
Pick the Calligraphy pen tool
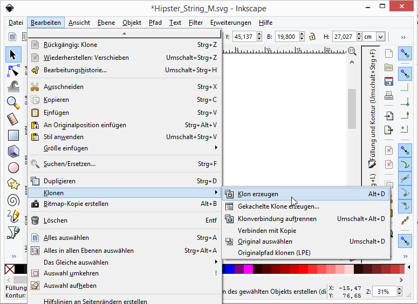click(13, 232)
